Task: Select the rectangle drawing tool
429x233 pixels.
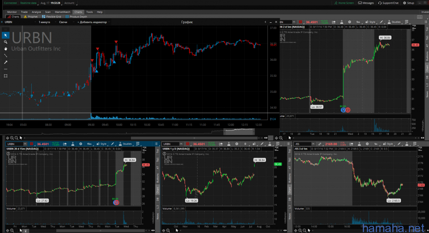Action: (5, 76)
